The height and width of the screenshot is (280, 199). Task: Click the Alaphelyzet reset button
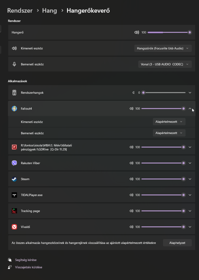pos(177,243)
